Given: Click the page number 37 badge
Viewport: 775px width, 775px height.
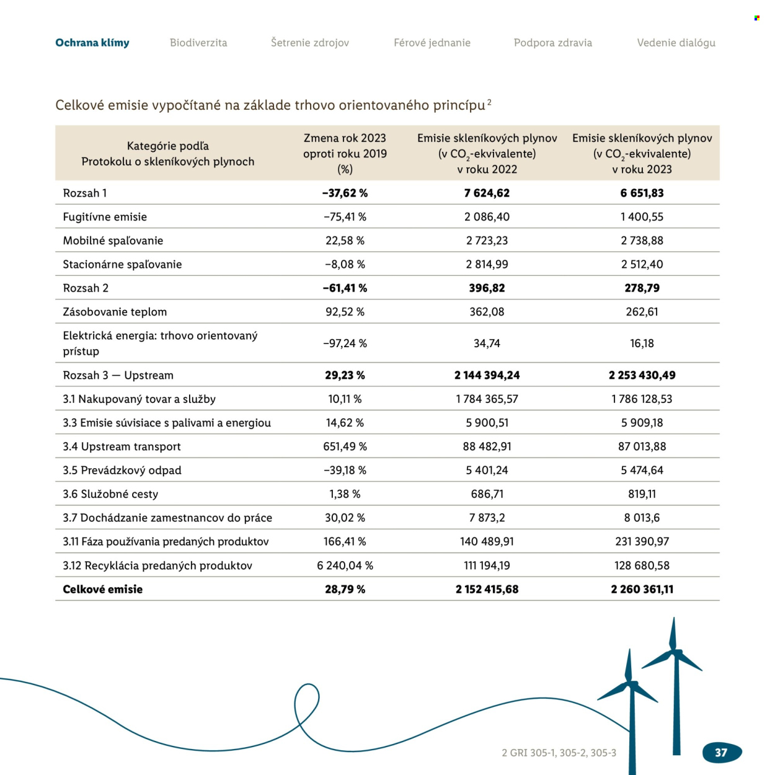Looking at the screenshot, I should pos(722,753).
